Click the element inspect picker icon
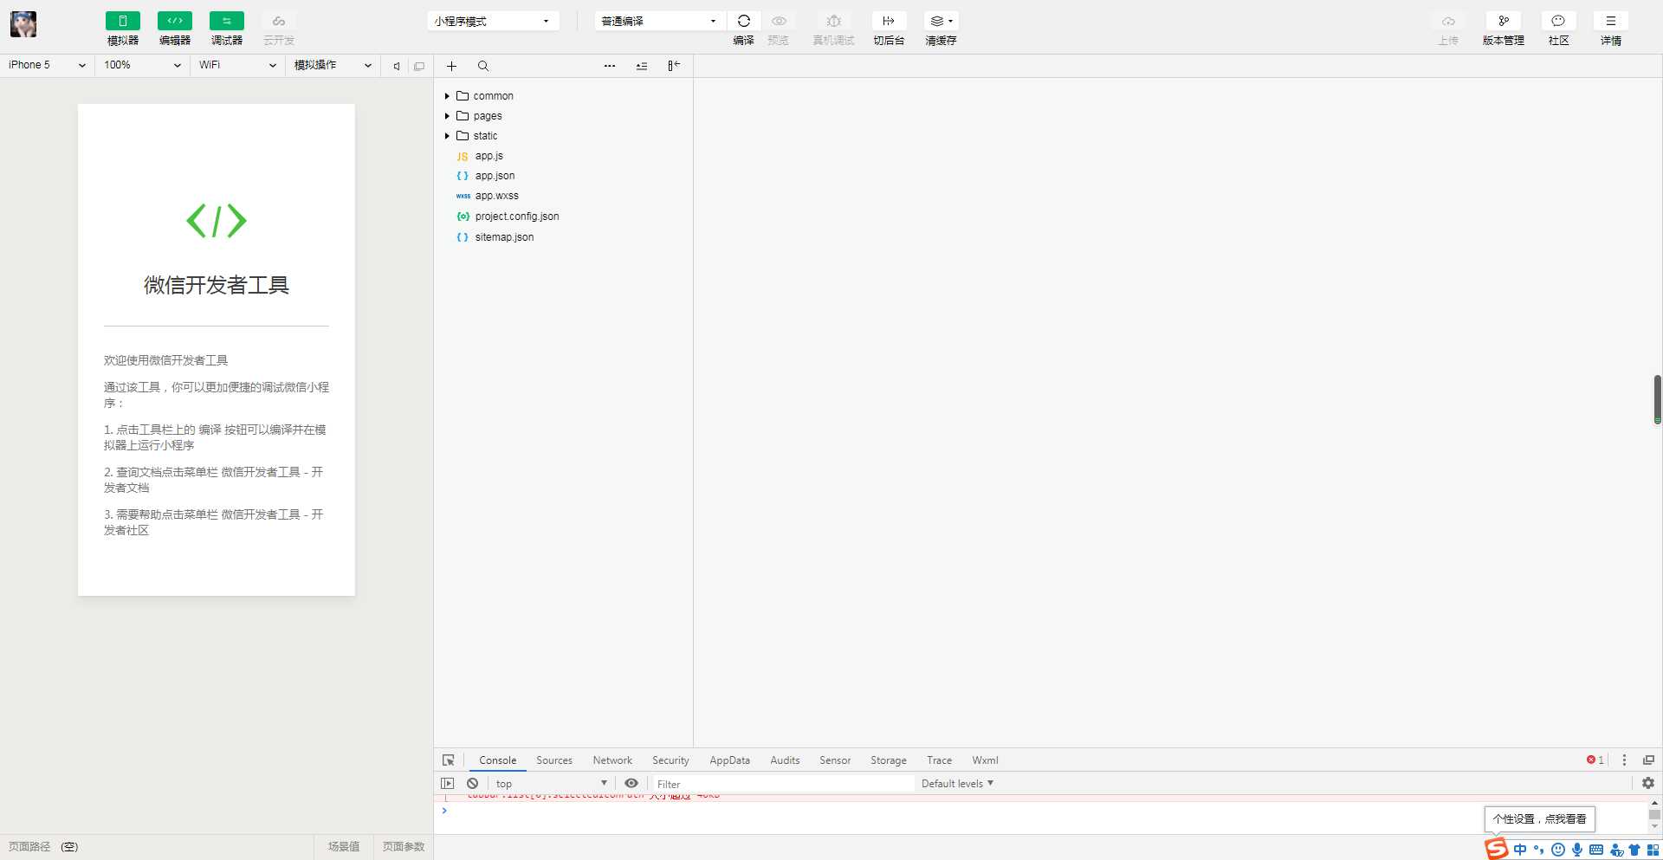Screen dimensions: 1663x860 (448, 760)
